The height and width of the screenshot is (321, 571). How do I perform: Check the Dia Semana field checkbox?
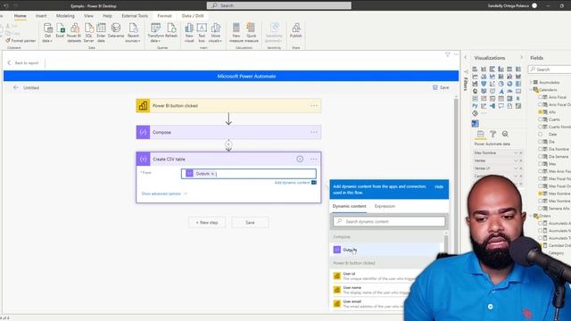[541, 157]
